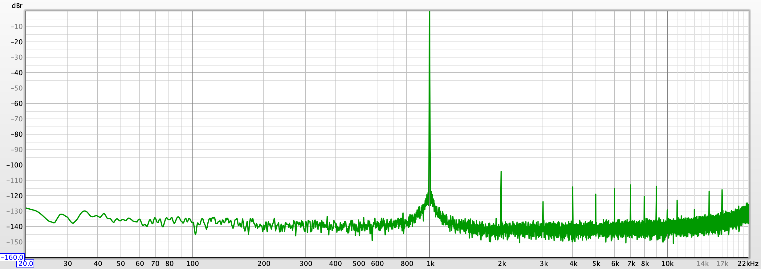Click the 6k frequency axis label

(615, 264)
